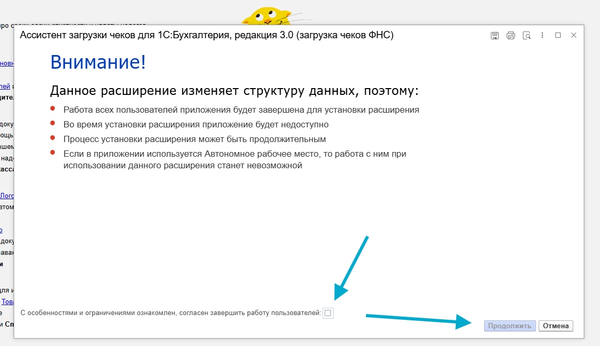Open the 'Лог' link in background page

7,196
